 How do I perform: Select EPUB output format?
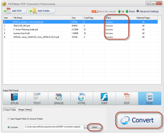14,99
